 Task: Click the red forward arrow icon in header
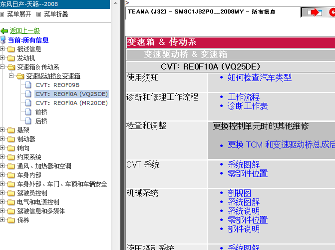pos(315,12)
